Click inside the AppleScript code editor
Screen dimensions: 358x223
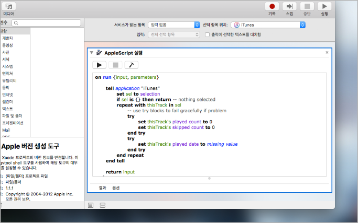(x=209, y=124)
